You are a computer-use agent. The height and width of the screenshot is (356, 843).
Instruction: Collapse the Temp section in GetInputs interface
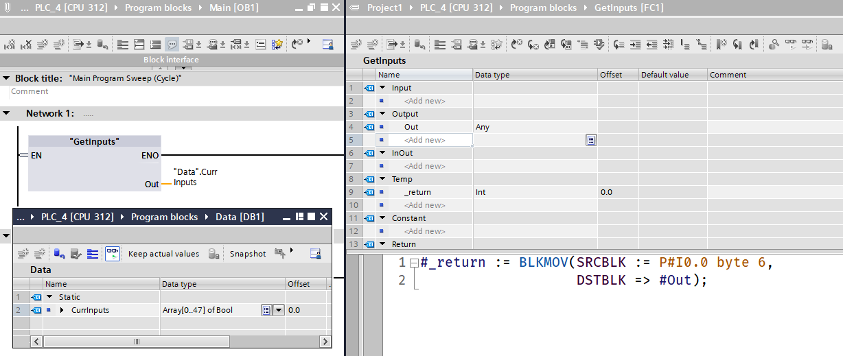pyautogui.click(x=382, y=179)
